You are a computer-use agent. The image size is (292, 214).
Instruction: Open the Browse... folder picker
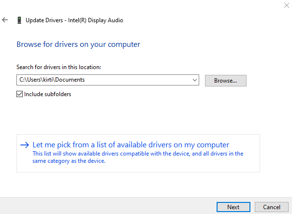pos(225,81)
